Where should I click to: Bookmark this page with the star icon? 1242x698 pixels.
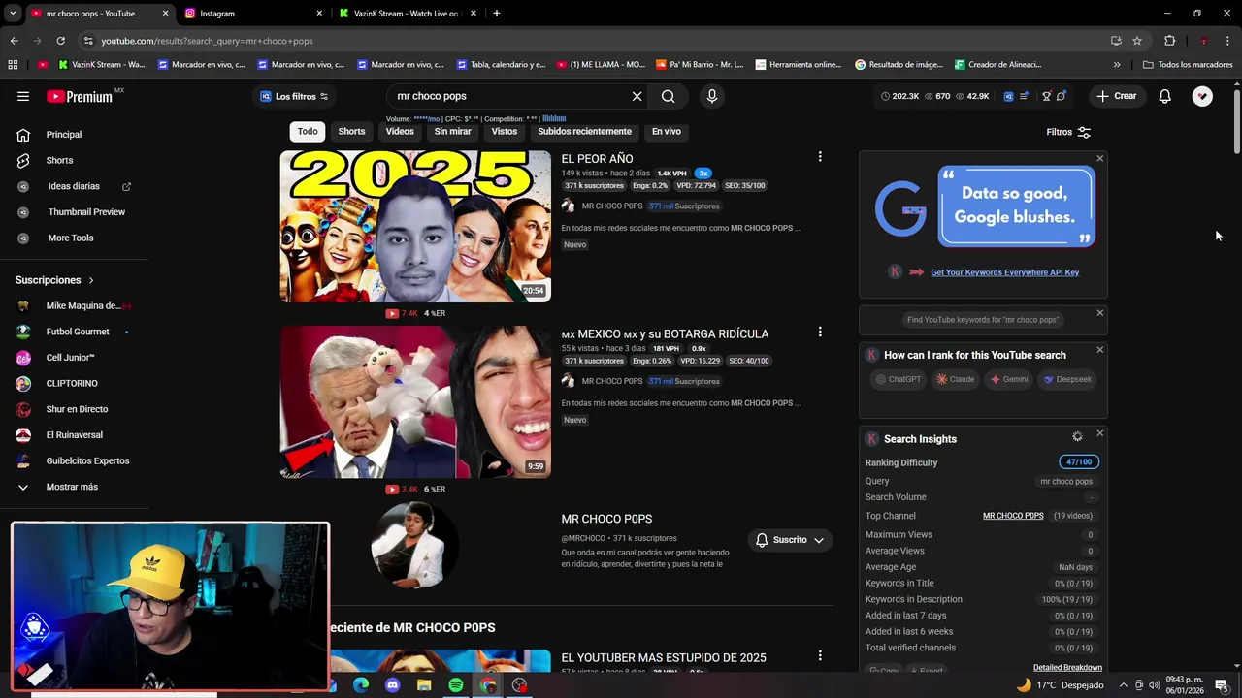pos(1137,41)
